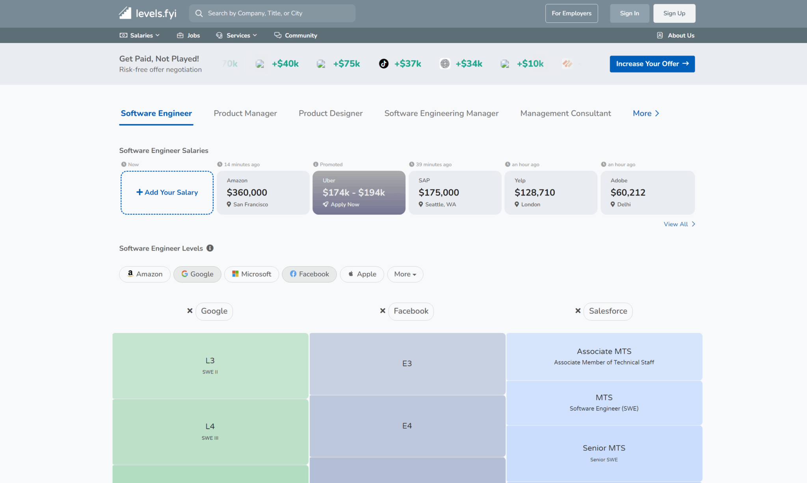807x483 pixels.
Task: Click the Increase Your Offer button
Action: pos(652,64)
